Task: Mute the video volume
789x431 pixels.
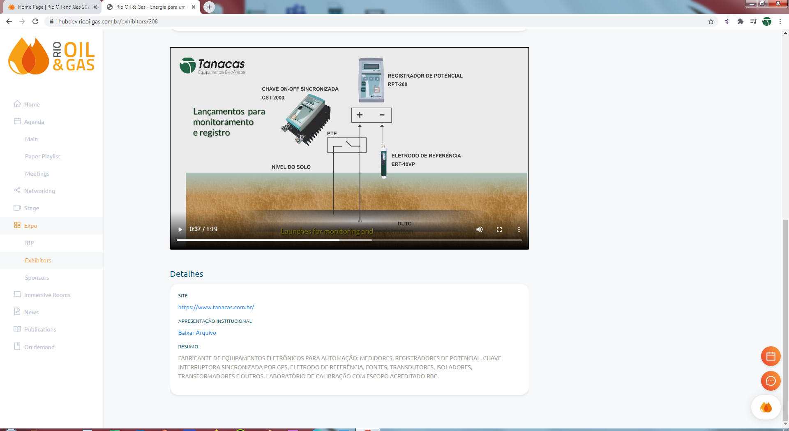Action: pos(480,229)
